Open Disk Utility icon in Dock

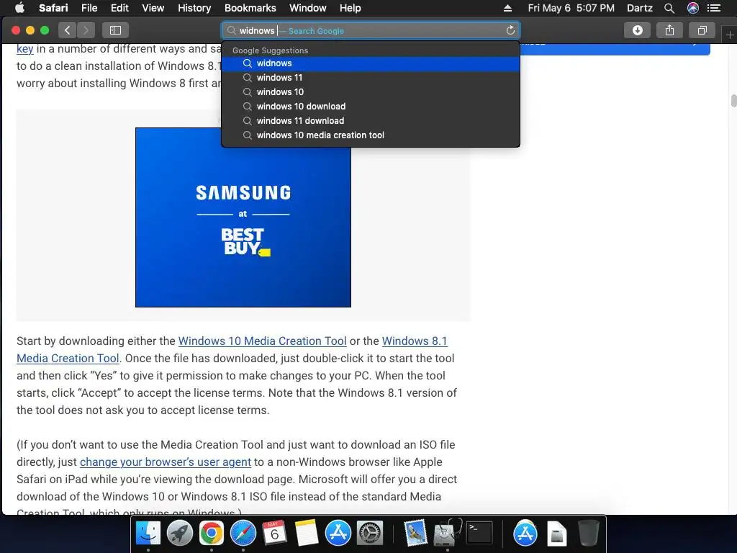pos(447,534)
